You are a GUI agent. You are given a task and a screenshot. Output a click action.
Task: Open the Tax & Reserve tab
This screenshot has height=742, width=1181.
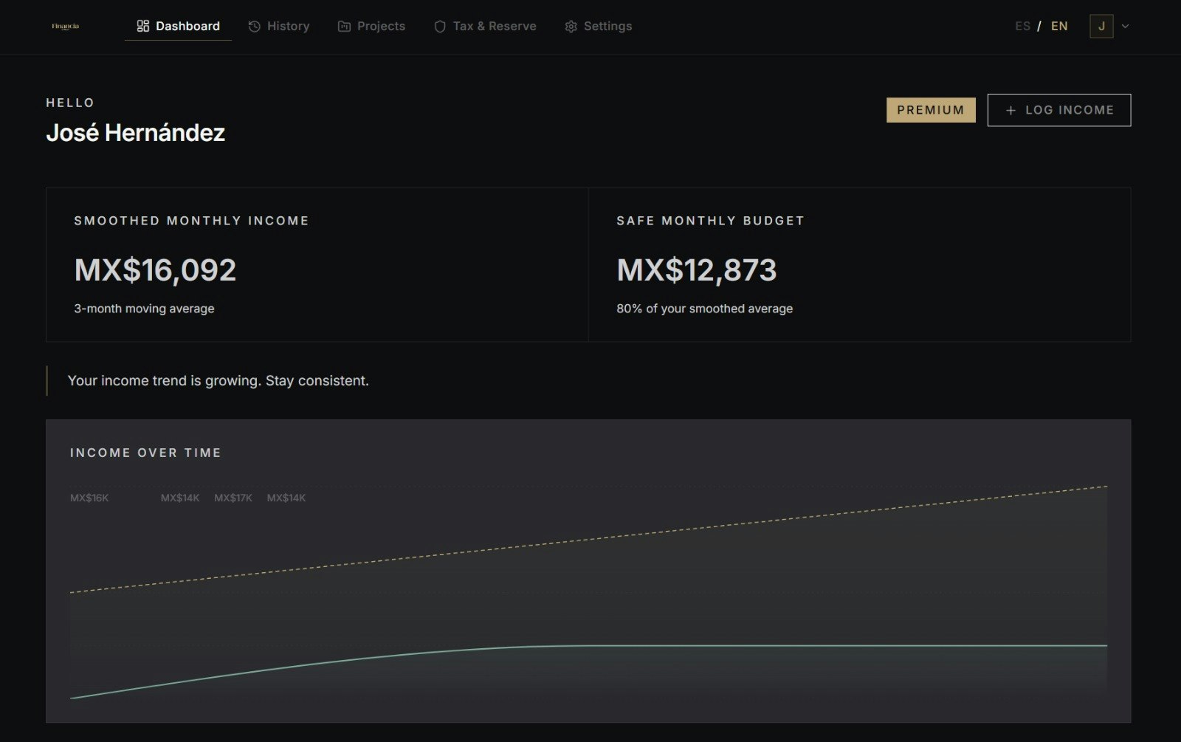[485, 26]
